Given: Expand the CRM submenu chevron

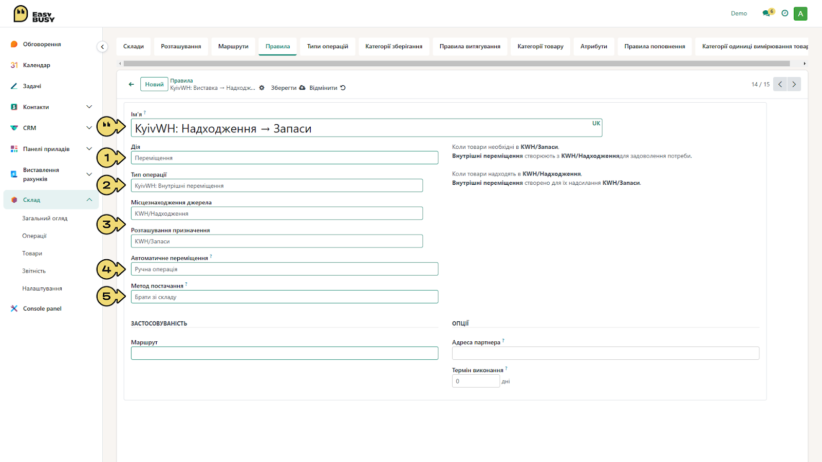Looking at the screenshot, I should coord(89,128).
